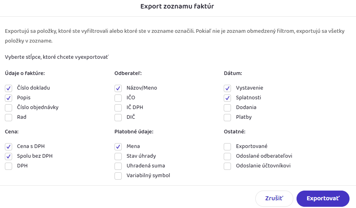Uncheck the Názov/Meno checkbox
Viewport: 356px width, 208px height.
tap(118, 88)
